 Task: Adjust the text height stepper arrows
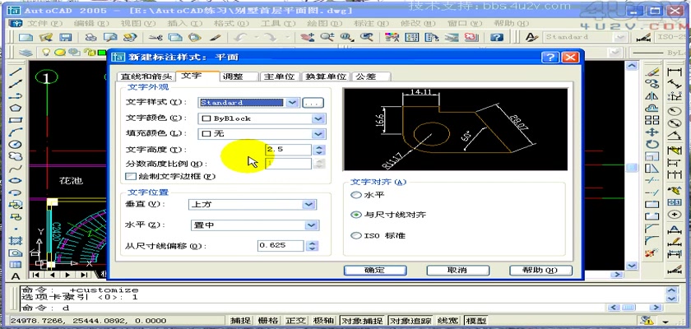coord(319,150)
